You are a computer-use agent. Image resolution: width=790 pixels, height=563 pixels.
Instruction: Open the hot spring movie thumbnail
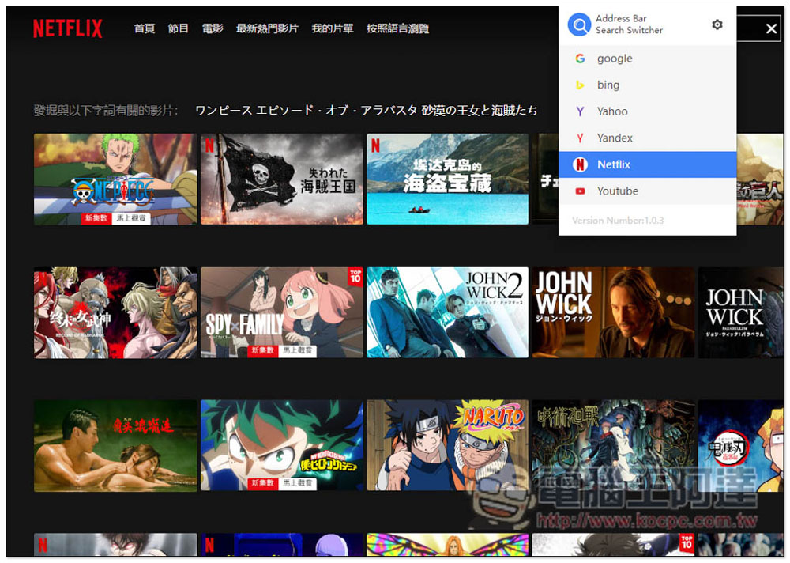click(115, 446)
